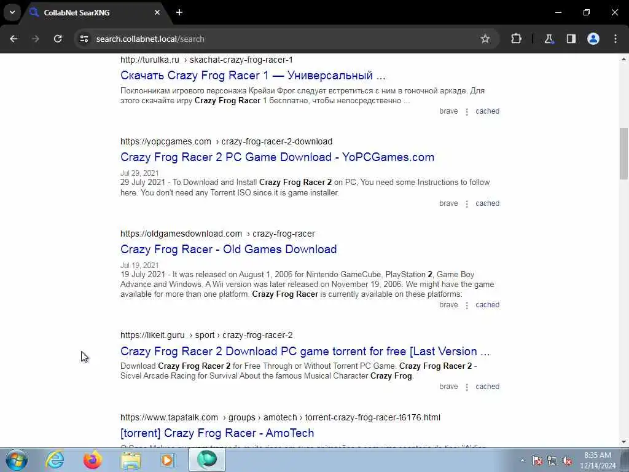Open Crazy Frog Racer 2 Download torrent result
This screenshot has height=472, width=629.
pyautogui.click(x=305, y=351)
